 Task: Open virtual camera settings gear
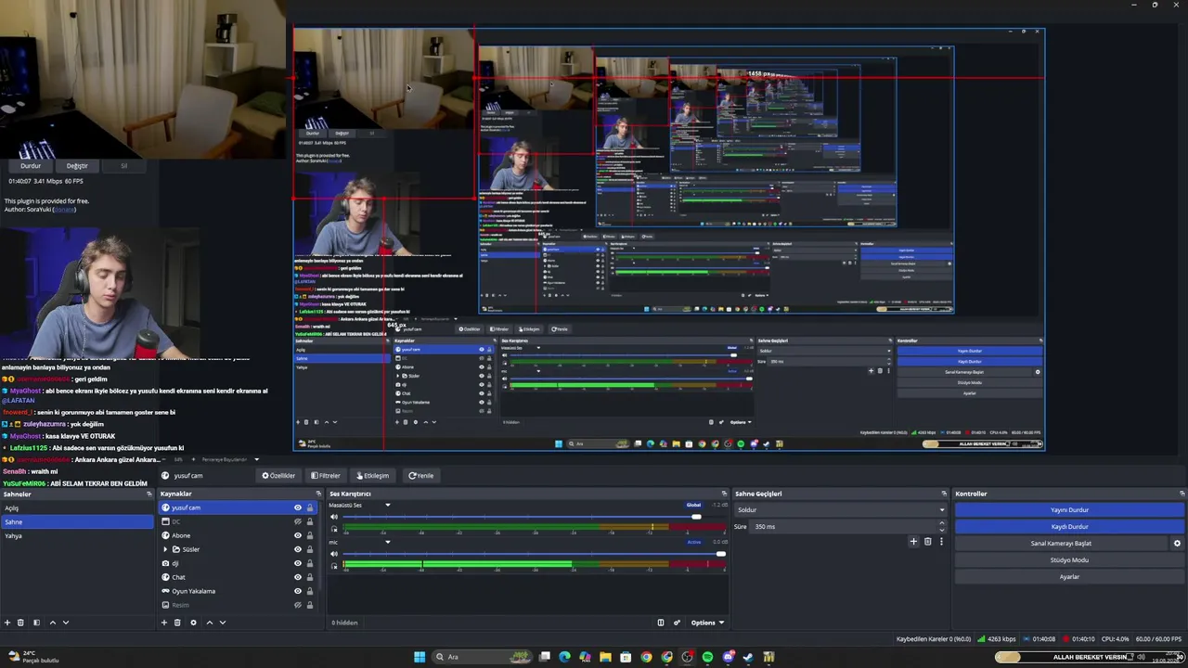(x=1178, y=544)
